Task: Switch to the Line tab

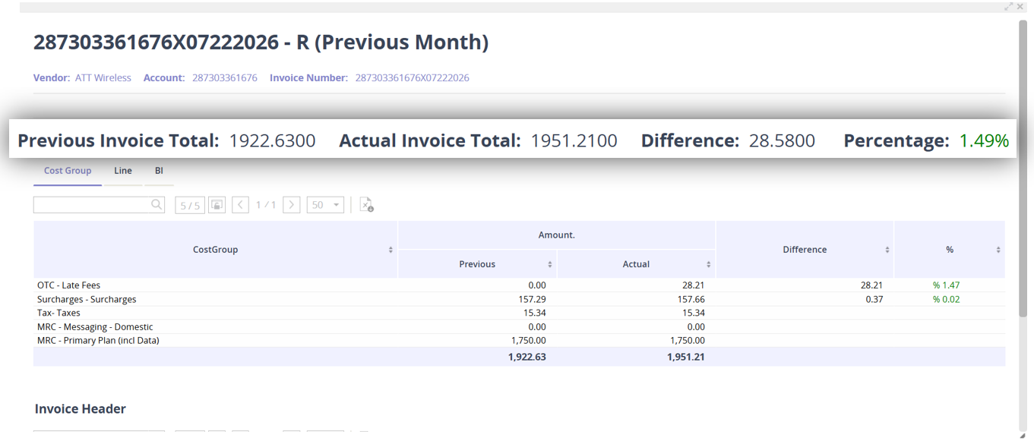Action: point(123,171)
